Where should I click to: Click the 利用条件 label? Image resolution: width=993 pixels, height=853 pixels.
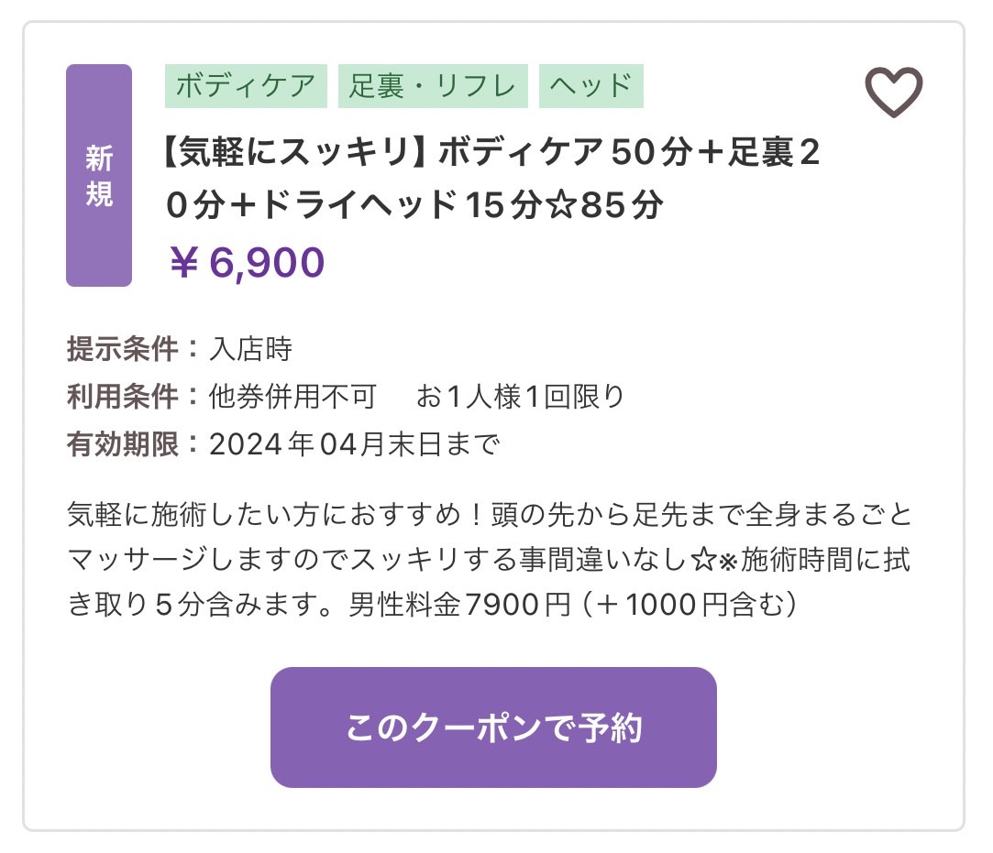point(122,397)
